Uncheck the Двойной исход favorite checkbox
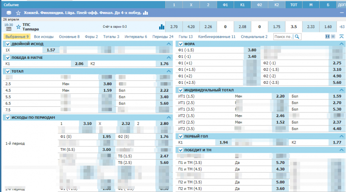 (x=7, y=44)
